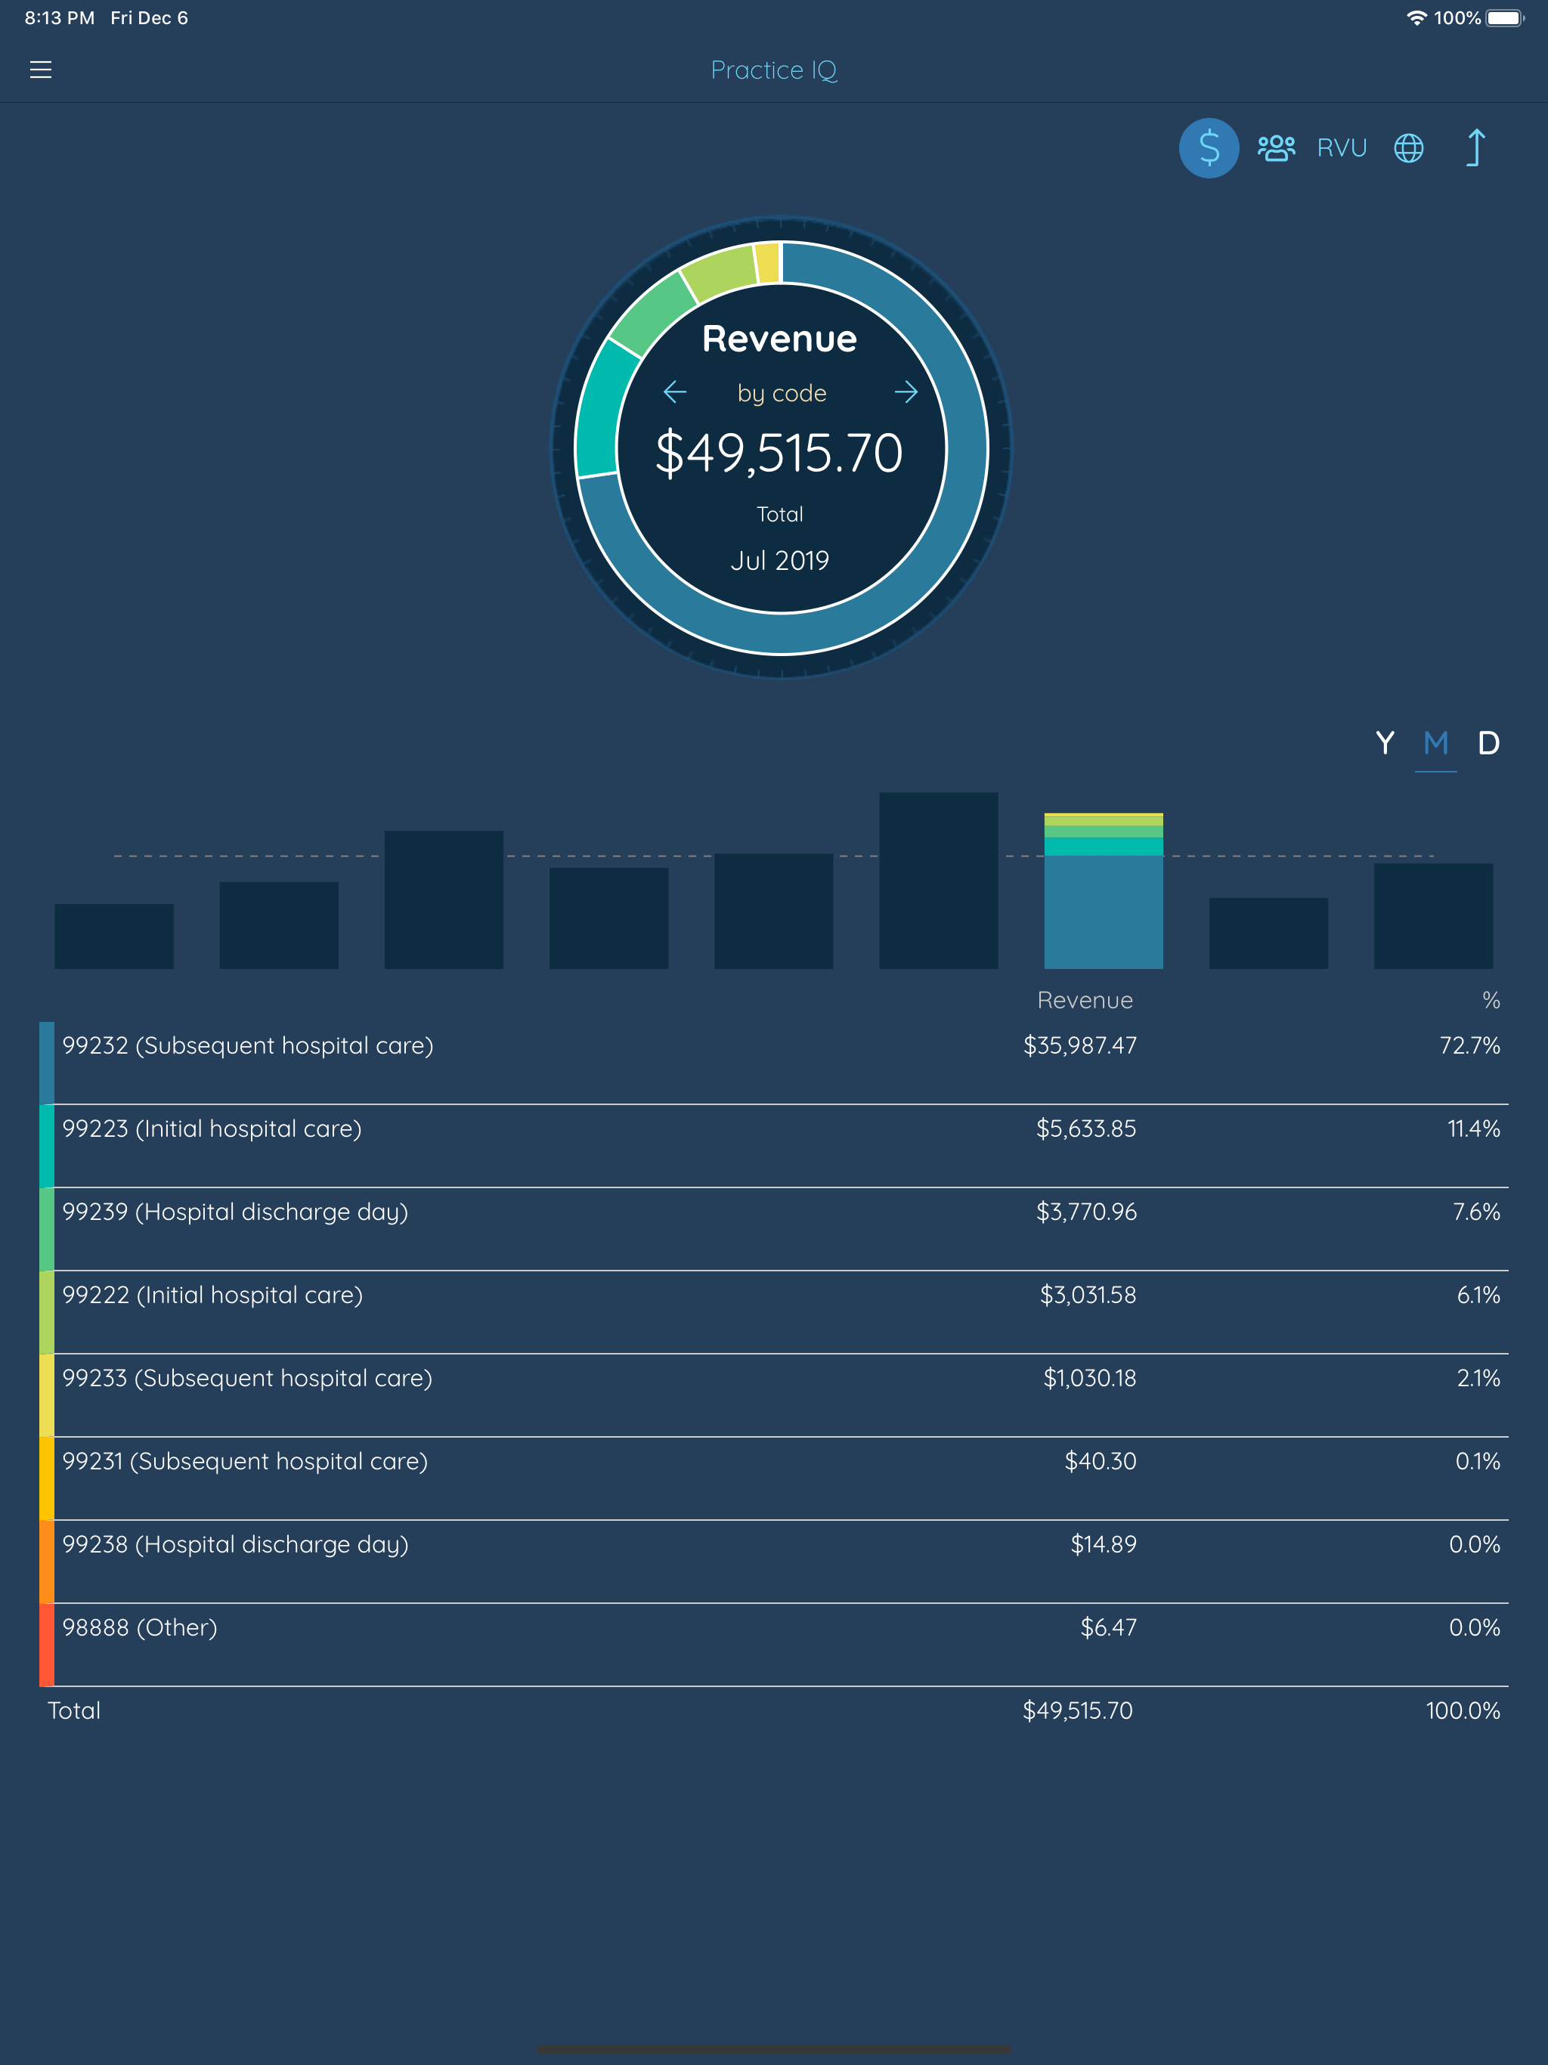Tap the % column header
Image resolution: width=1548 pixels, height=2065 pixels.
point(1491,1000)
